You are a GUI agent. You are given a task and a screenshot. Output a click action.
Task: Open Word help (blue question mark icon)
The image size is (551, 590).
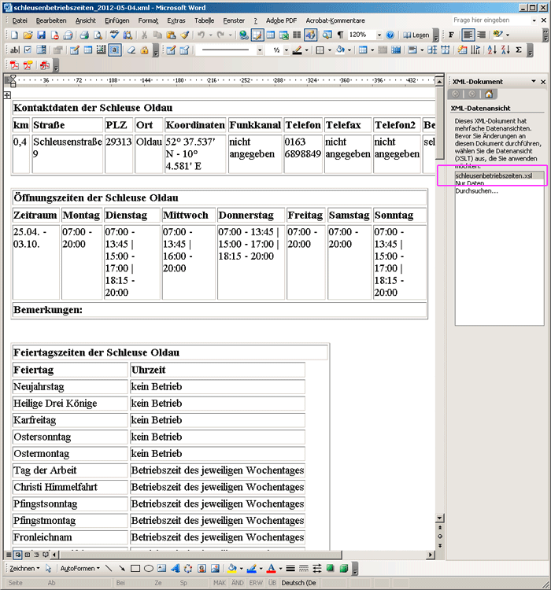[x=390, y=35]
